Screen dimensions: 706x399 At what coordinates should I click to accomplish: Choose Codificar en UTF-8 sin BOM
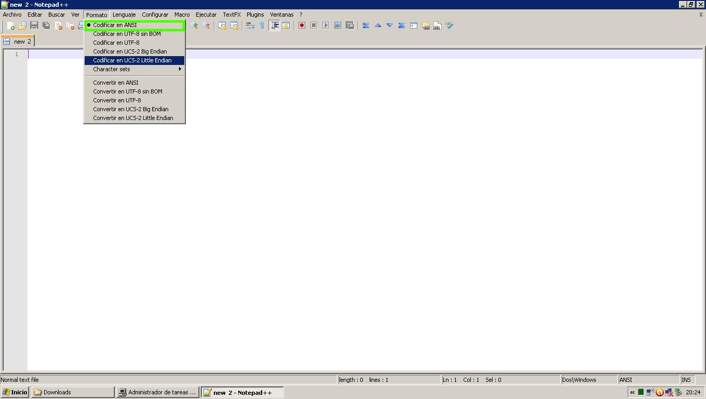(134, 34)
